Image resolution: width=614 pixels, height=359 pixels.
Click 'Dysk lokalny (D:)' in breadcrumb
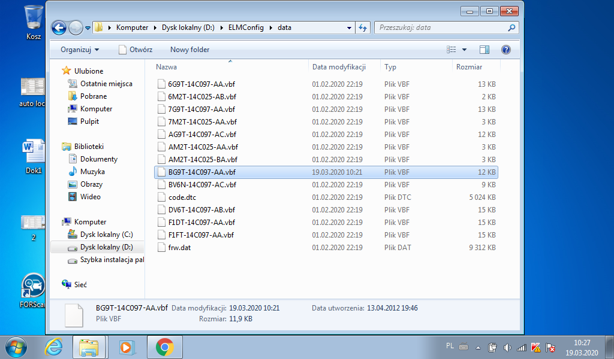[188, 28]
